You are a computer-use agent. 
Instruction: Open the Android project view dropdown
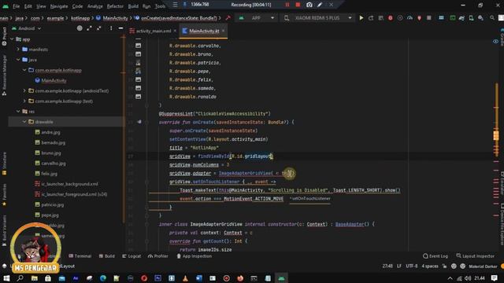pyautogui.click(x=26, y=28)
